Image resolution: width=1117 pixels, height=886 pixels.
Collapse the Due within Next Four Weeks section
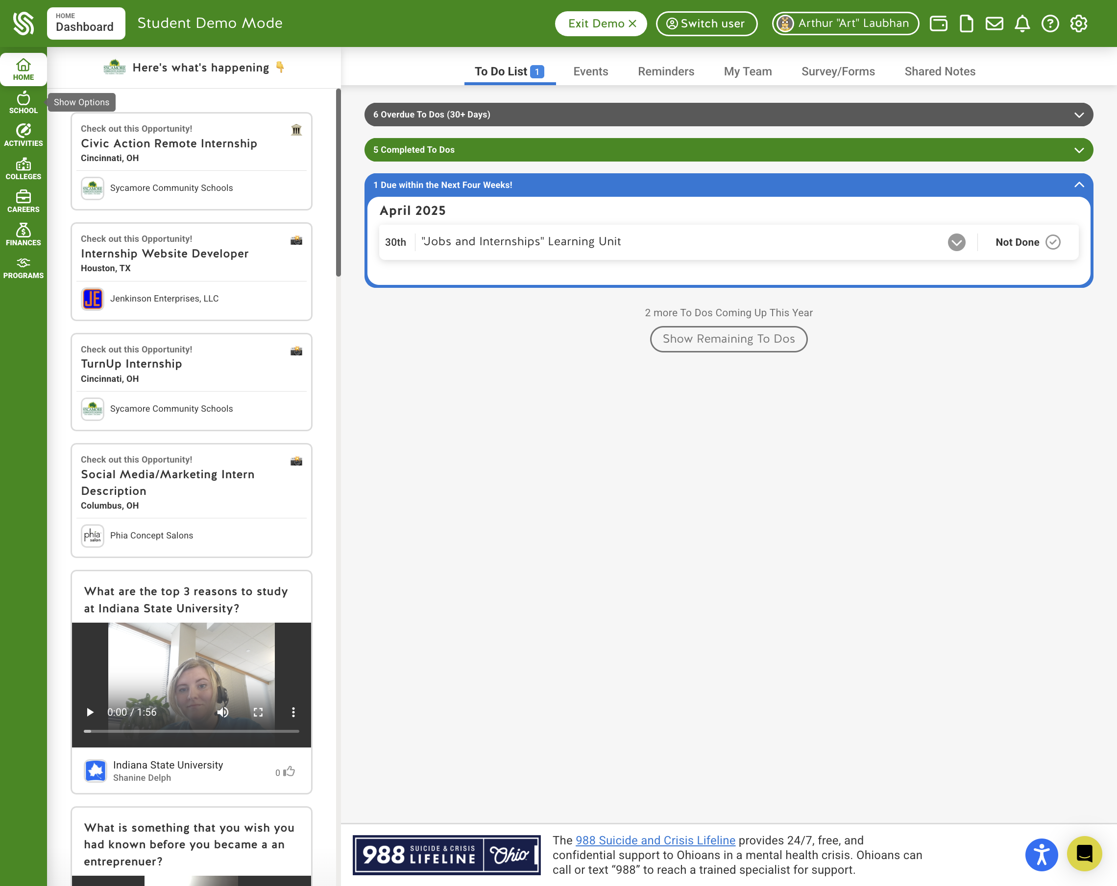[728, 185]
